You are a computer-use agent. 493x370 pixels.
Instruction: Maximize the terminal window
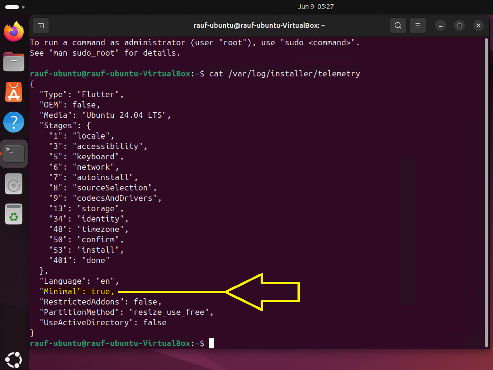point(459,25)
